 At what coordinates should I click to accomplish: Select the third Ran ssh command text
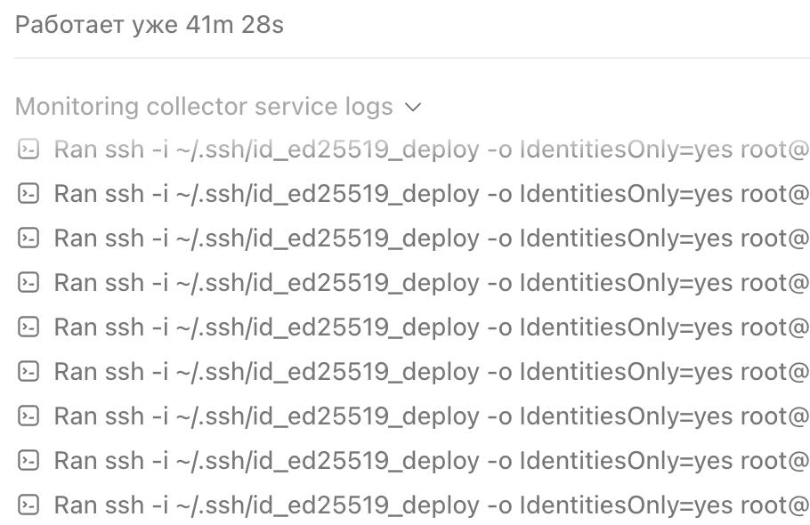pyautogui.click(x=432, y=238)
